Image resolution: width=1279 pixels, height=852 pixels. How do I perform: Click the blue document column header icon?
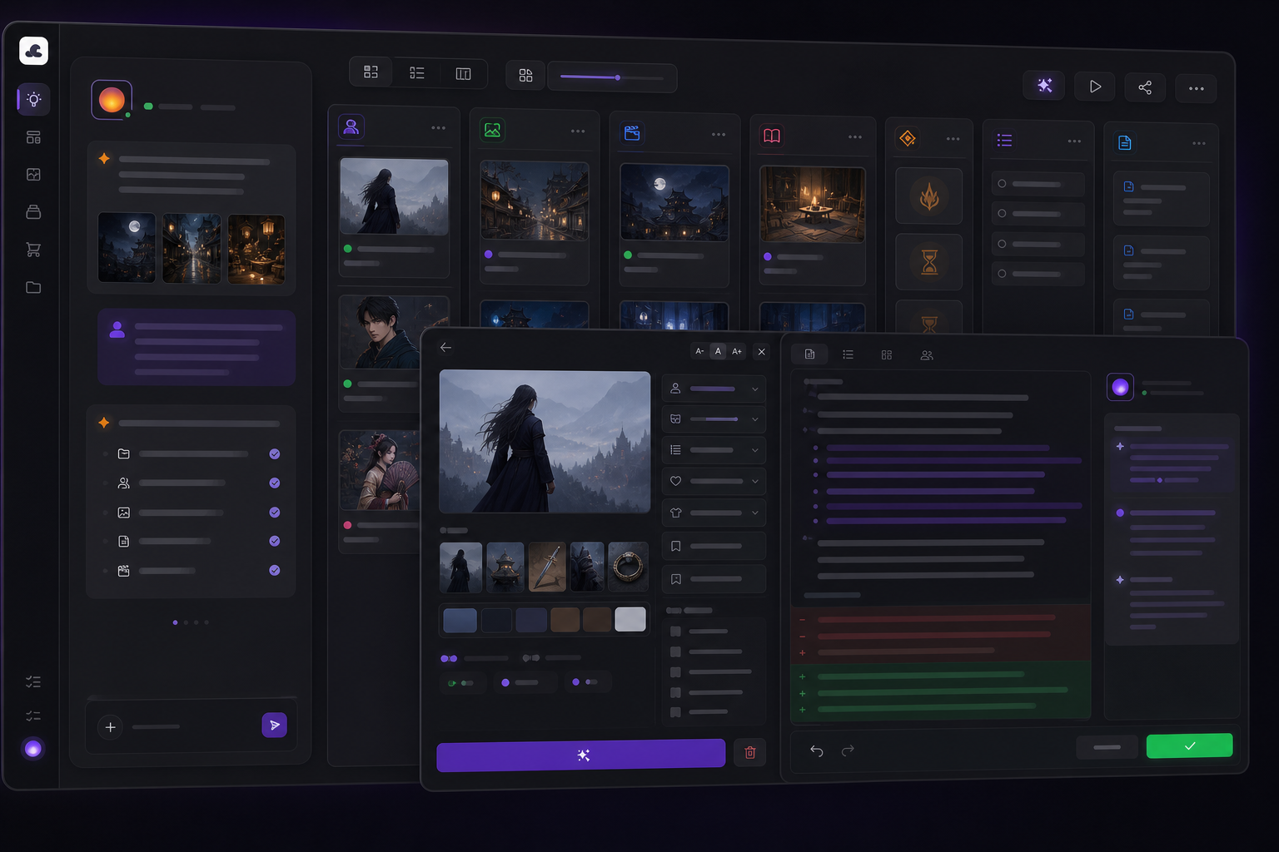pyautogui.click(x=1125, y=142)
